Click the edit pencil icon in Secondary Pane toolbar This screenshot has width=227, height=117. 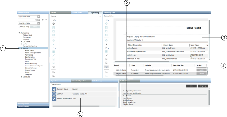(x=107, y=55)
